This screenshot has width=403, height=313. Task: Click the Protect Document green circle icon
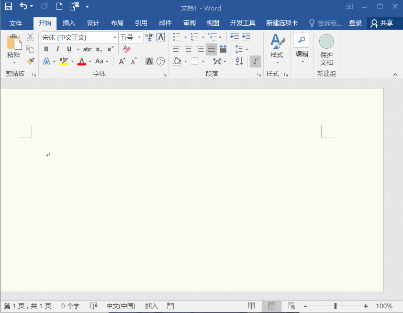click(327, 42)
